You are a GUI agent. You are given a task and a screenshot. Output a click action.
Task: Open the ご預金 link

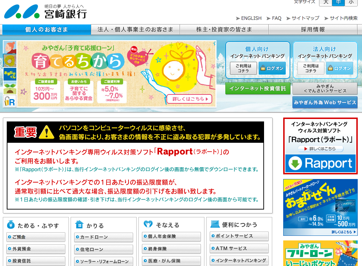pos(36,237)
